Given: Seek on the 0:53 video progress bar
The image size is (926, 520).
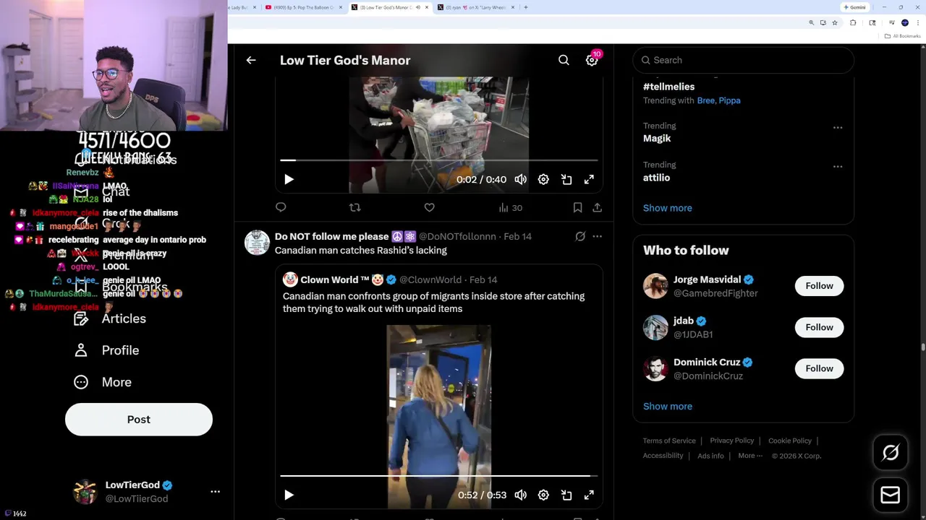Looking at the screenshot, I should [x=438, y=476].
